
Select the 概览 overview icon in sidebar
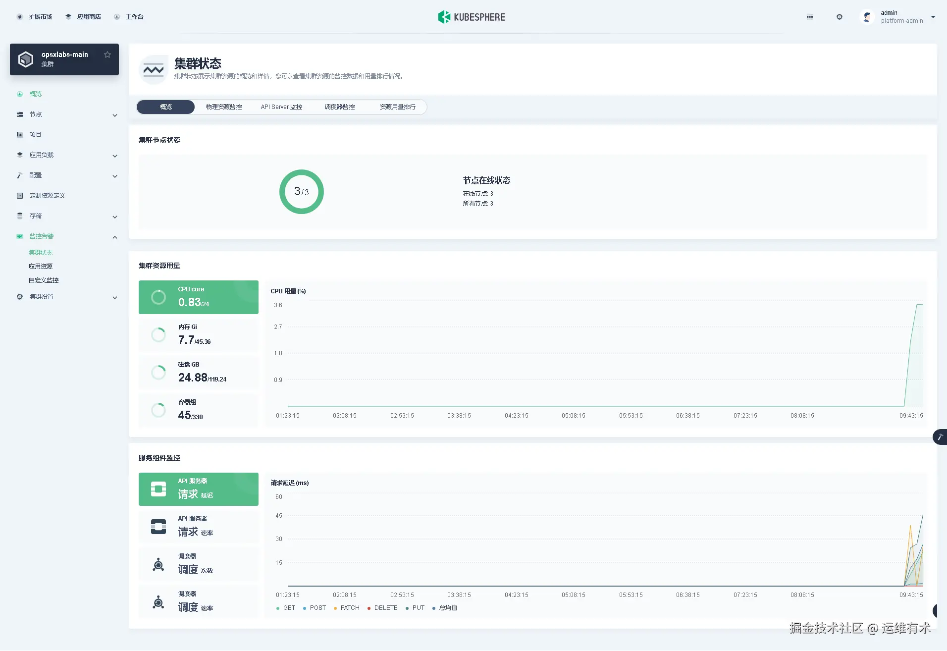tap(20, 94)
